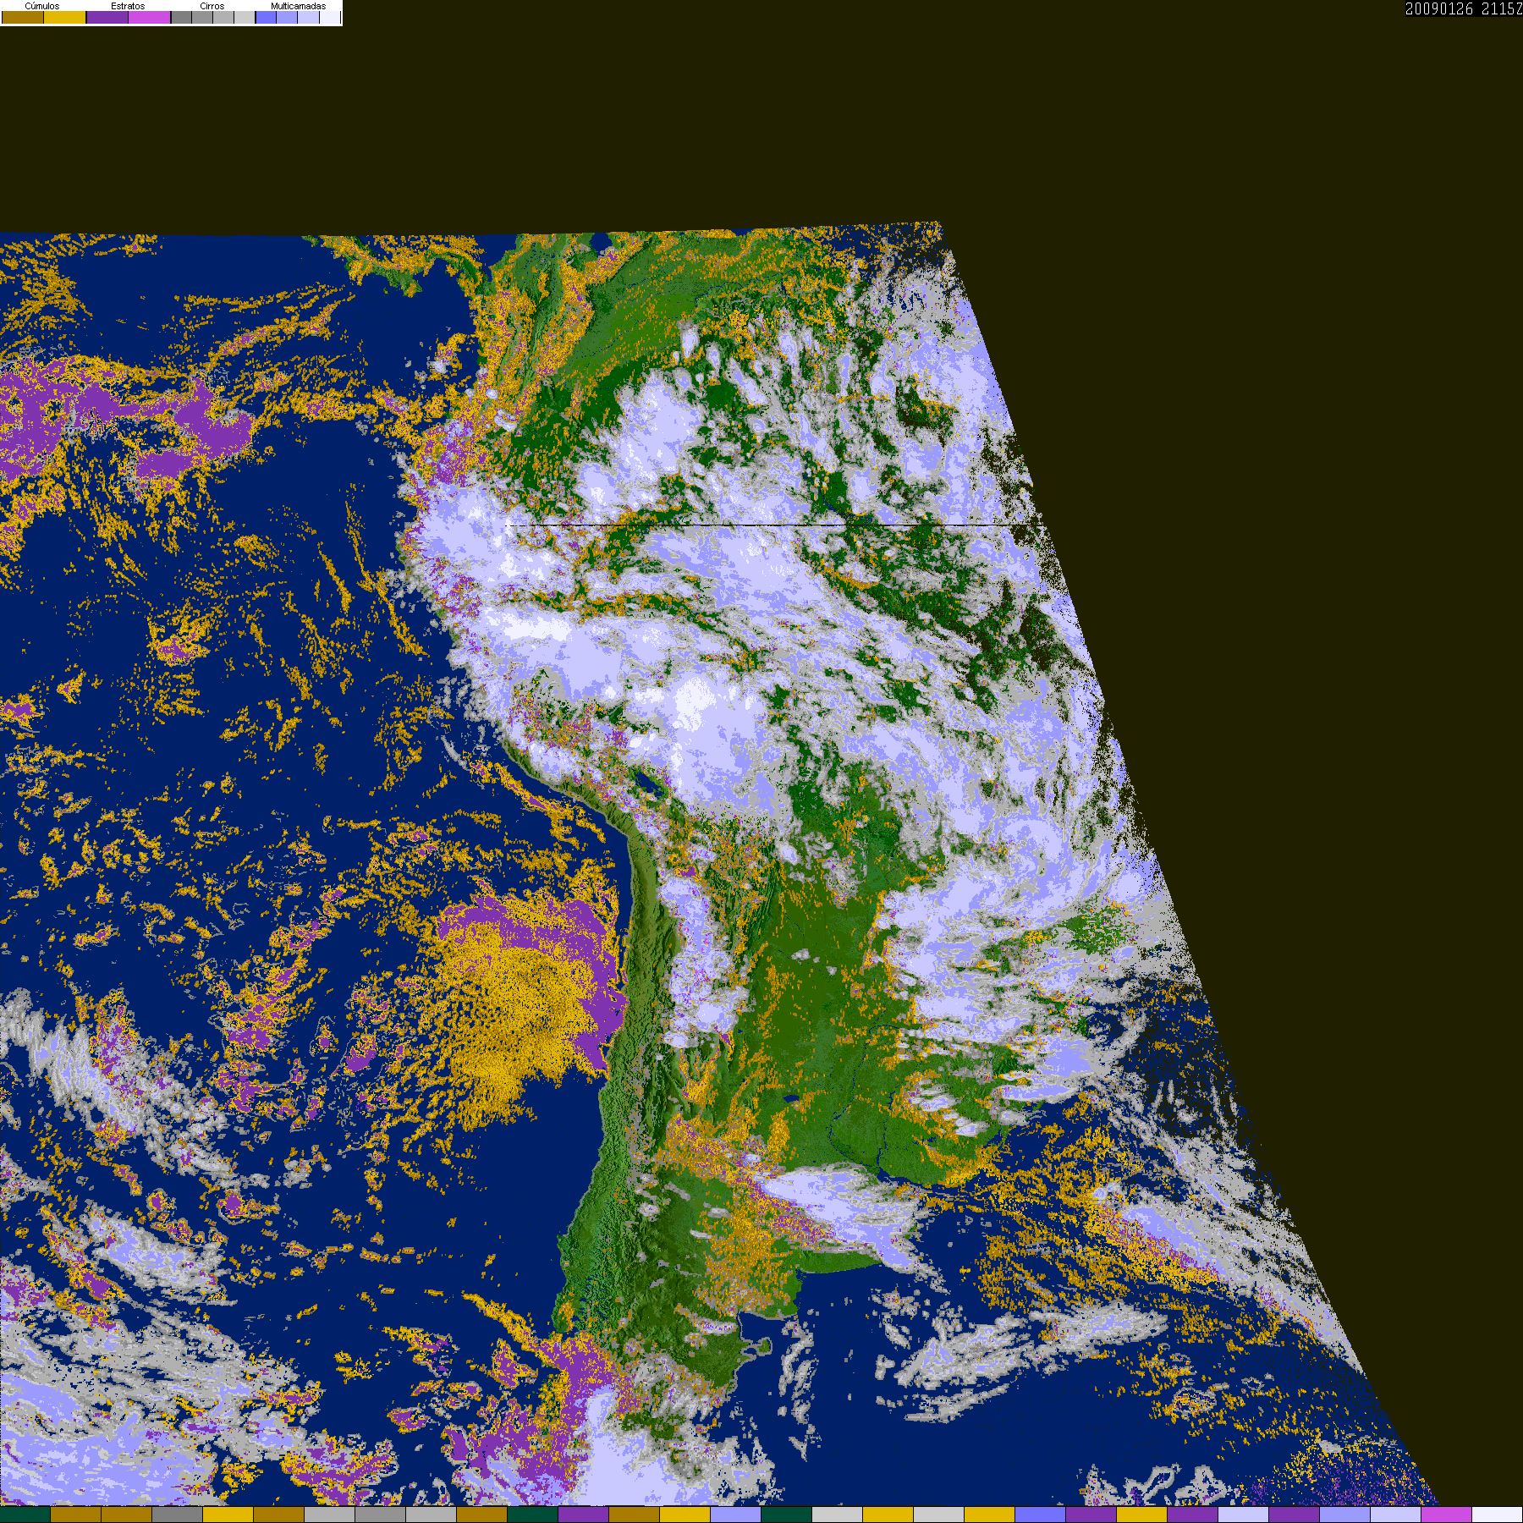Screen dimensions: 1523x1523
Task: Pick the darkest gray Cirros swatch
Action: pos(181,17)
